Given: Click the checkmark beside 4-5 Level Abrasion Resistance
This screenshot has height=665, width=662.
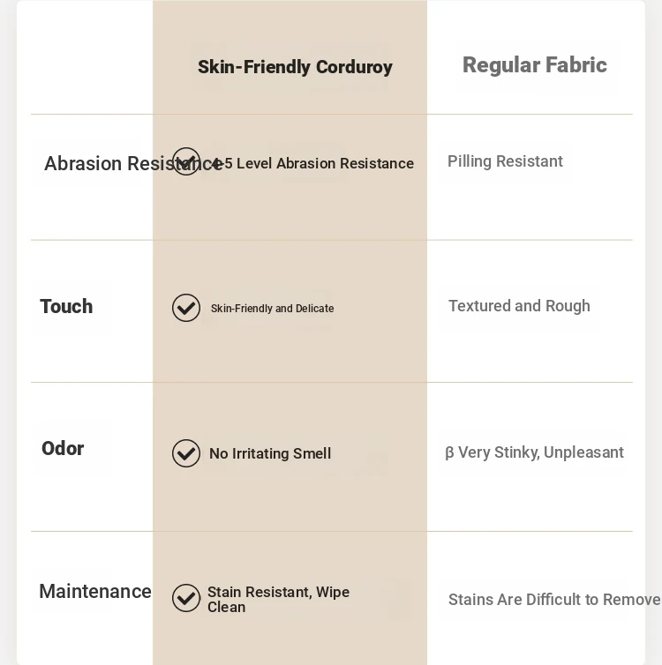Looking at the screenshot, I should coord(186,161).
